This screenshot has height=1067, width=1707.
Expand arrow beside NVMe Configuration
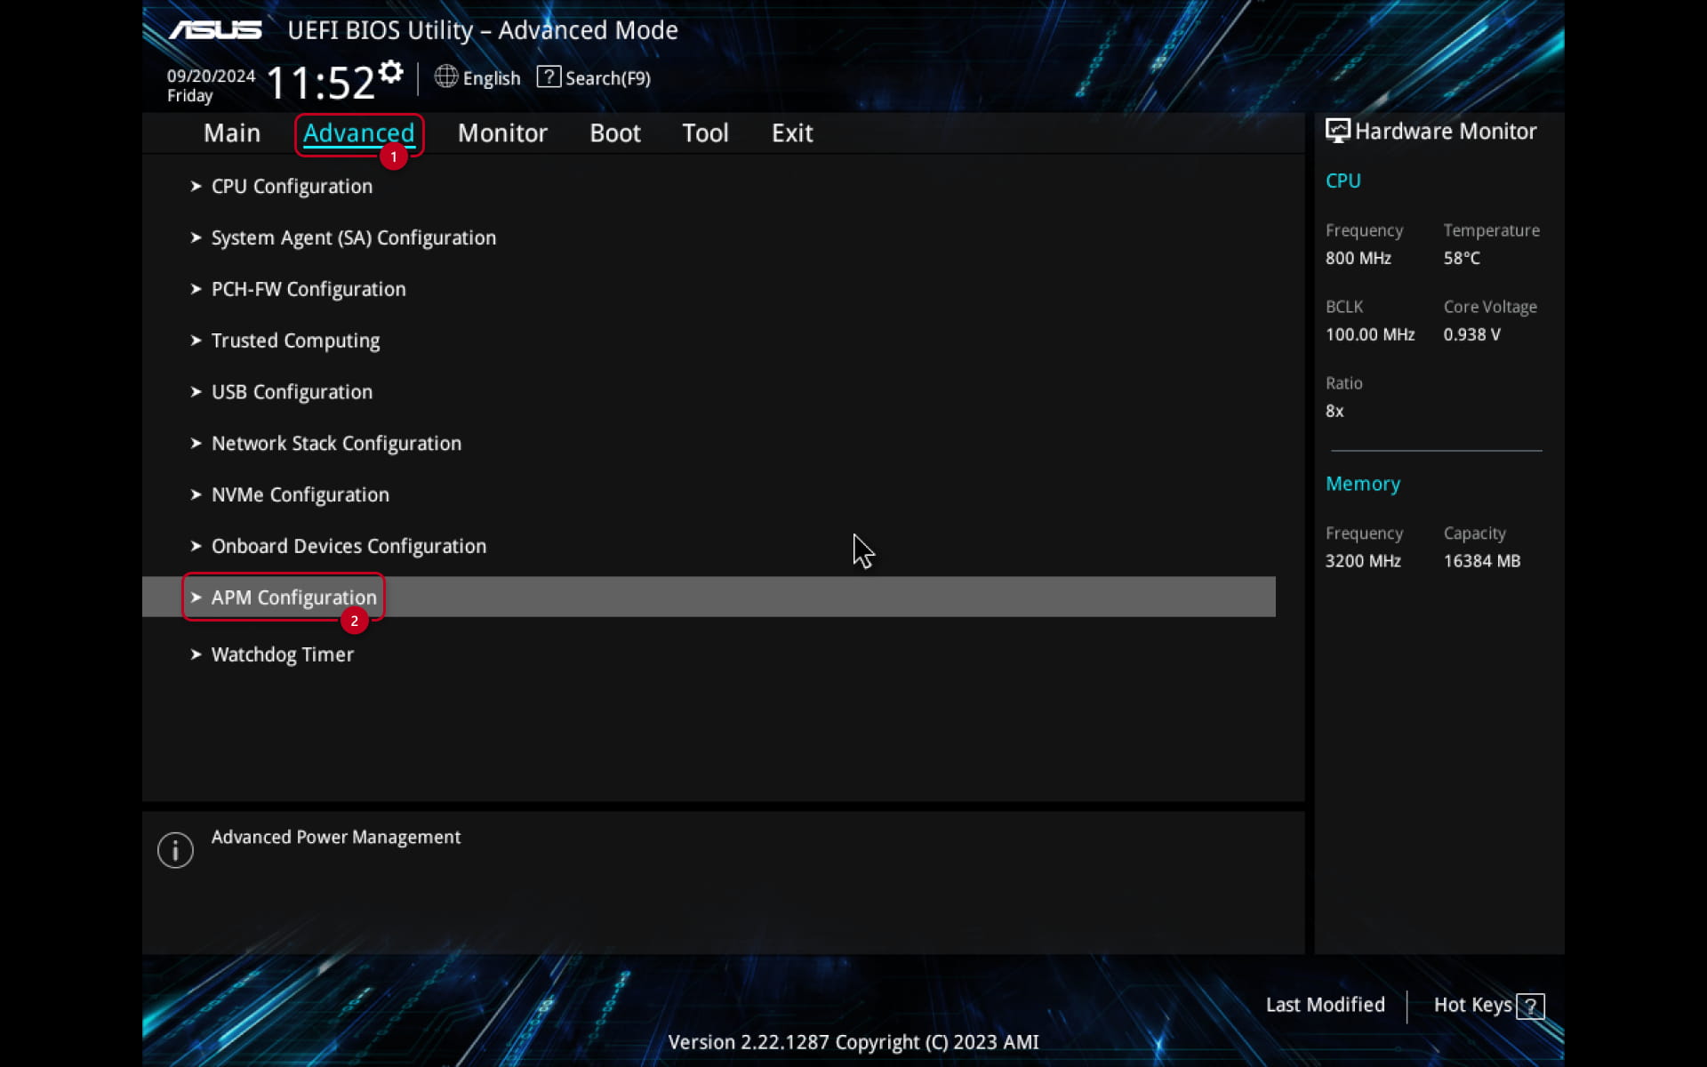(196, 494)
